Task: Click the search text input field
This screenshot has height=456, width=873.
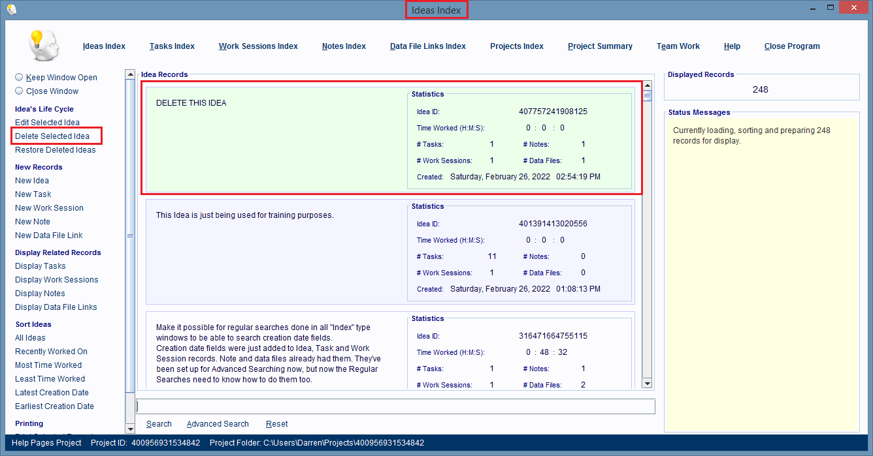Action: click(x=395, y=406)
